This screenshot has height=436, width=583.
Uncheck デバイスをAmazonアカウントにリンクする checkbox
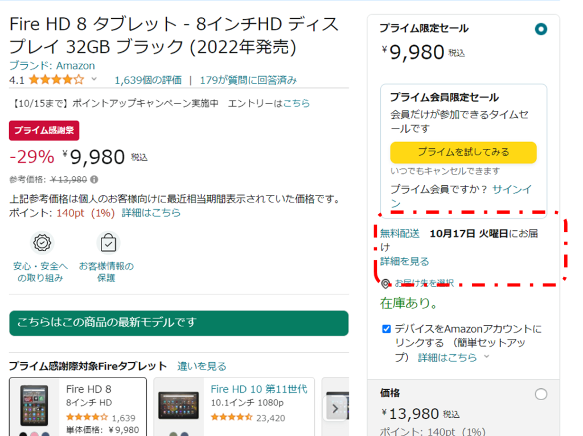click(x=387, y=329)
